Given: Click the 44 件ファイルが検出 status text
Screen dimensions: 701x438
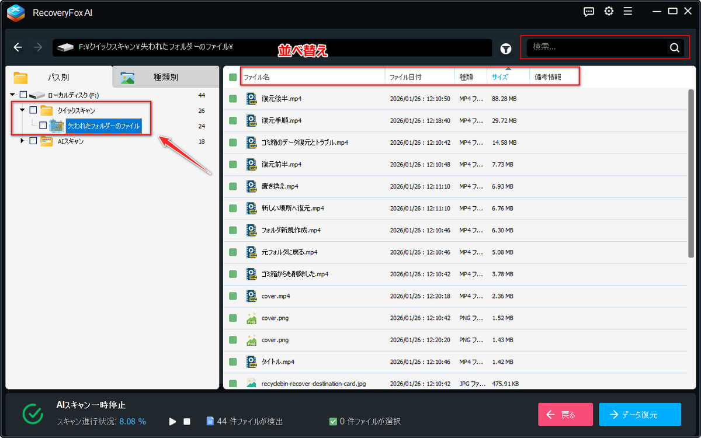Looking at the screenshot, I should (x=250, y=421).
